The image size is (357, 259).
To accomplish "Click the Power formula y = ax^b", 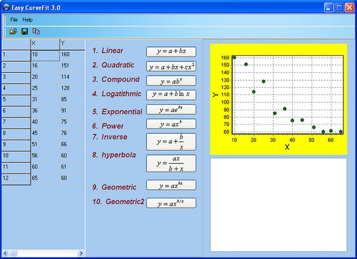I will (171, 124).
